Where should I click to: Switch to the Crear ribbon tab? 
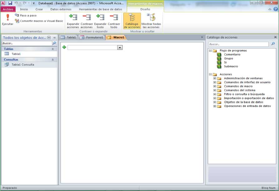39,9
